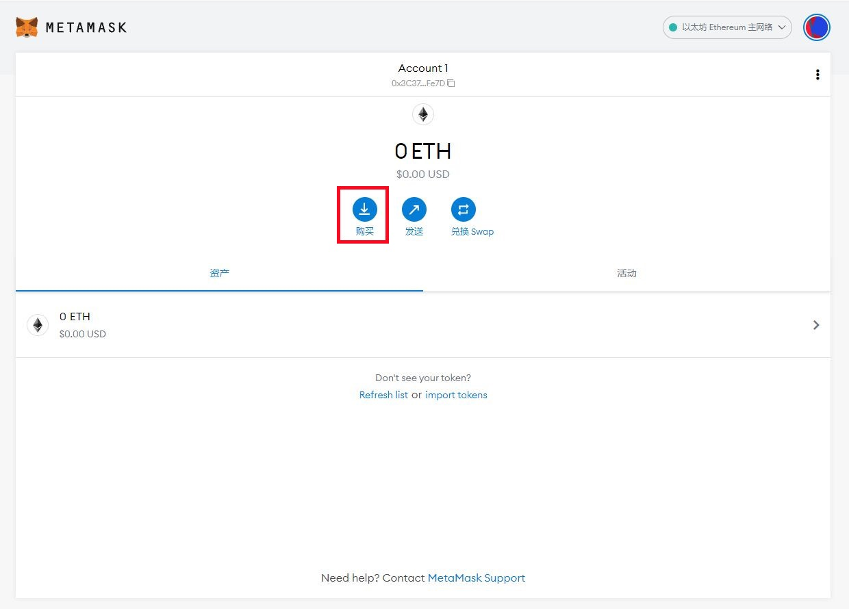Switch to the 活动 activity tab
849x609 pixels.
(x=626, y=274)
